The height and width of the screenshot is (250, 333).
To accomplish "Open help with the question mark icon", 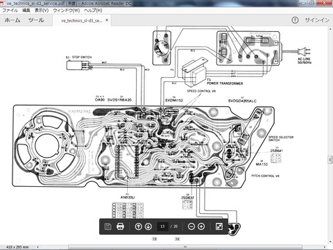I will click(295, 20).
